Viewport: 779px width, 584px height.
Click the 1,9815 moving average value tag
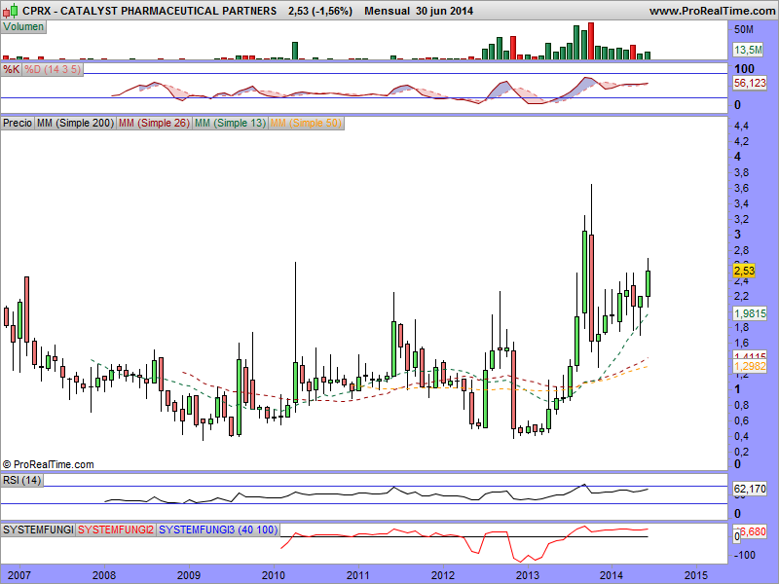(750, 313)
